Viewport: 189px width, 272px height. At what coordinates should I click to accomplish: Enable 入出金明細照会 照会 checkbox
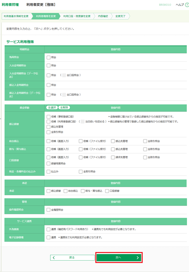click(x=49, y=65)
